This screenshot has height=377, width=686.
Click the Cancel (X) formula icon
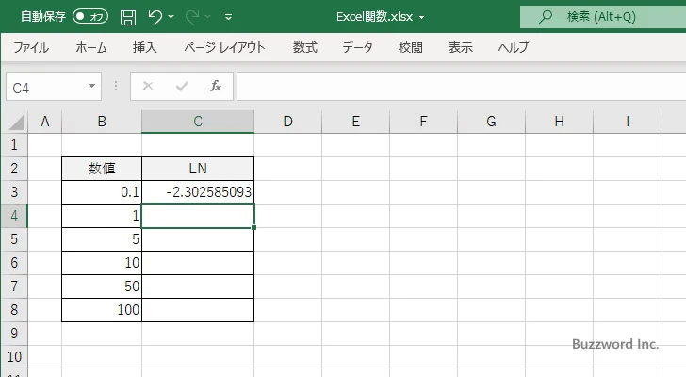click(x=148, y=86)
